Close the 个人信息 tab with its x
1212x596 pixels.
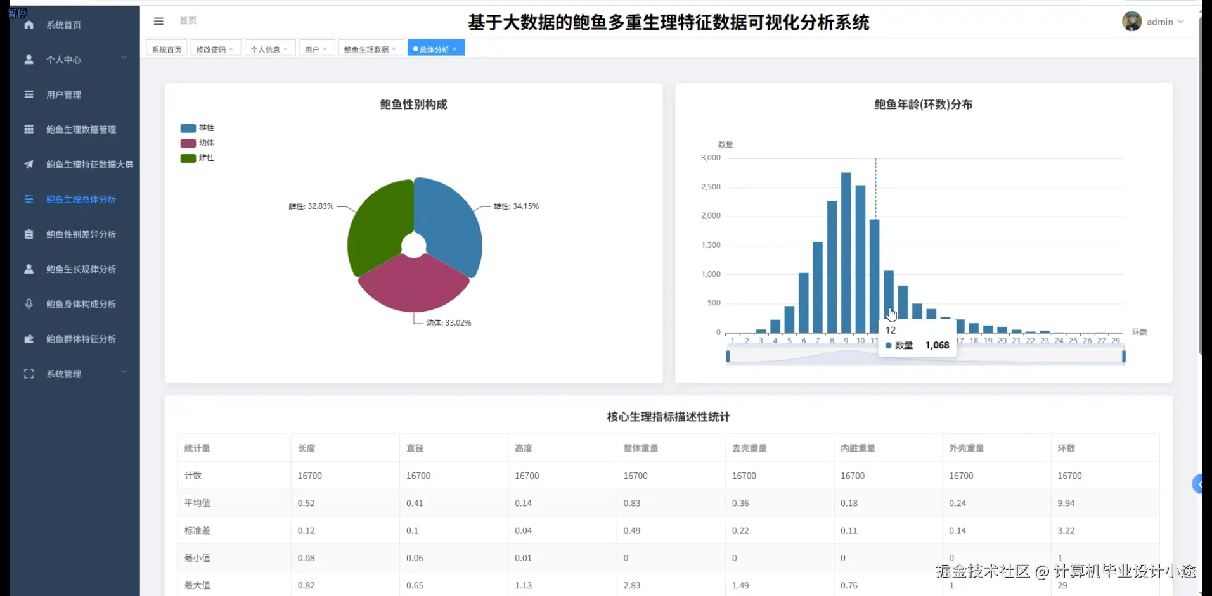click(x=285, y=49)
